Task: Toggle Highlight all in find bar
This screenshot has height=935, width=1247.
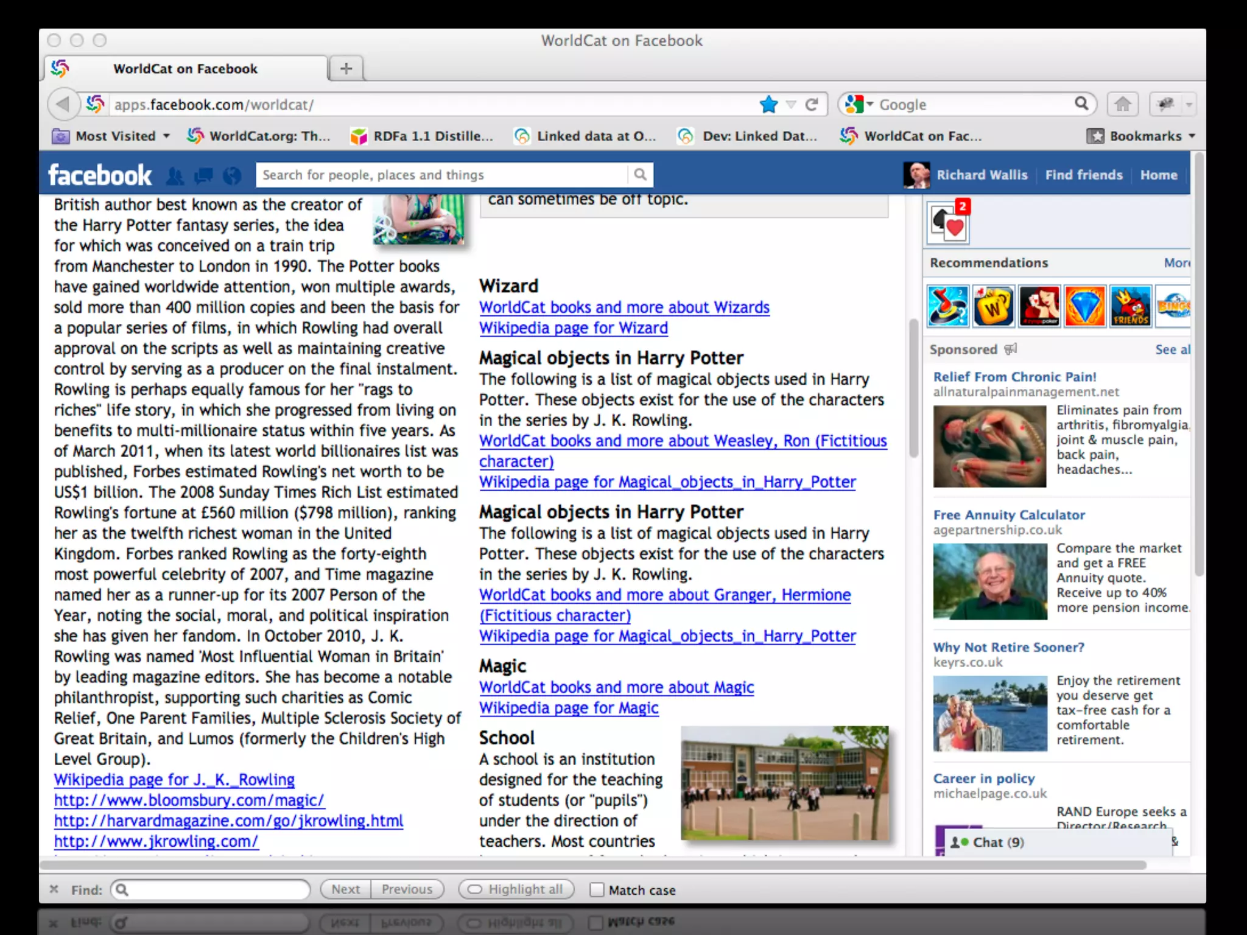Action: point(516,889)
